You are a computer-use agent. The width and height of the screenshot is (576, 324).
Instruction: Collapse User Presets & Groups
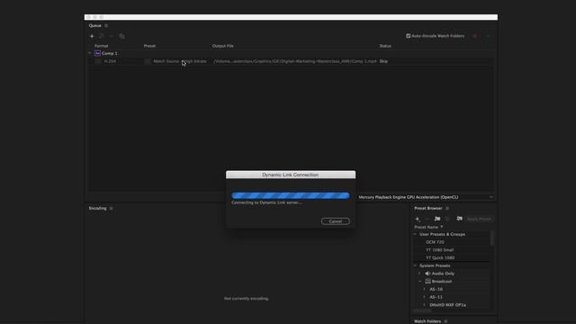tap(416, 234)
